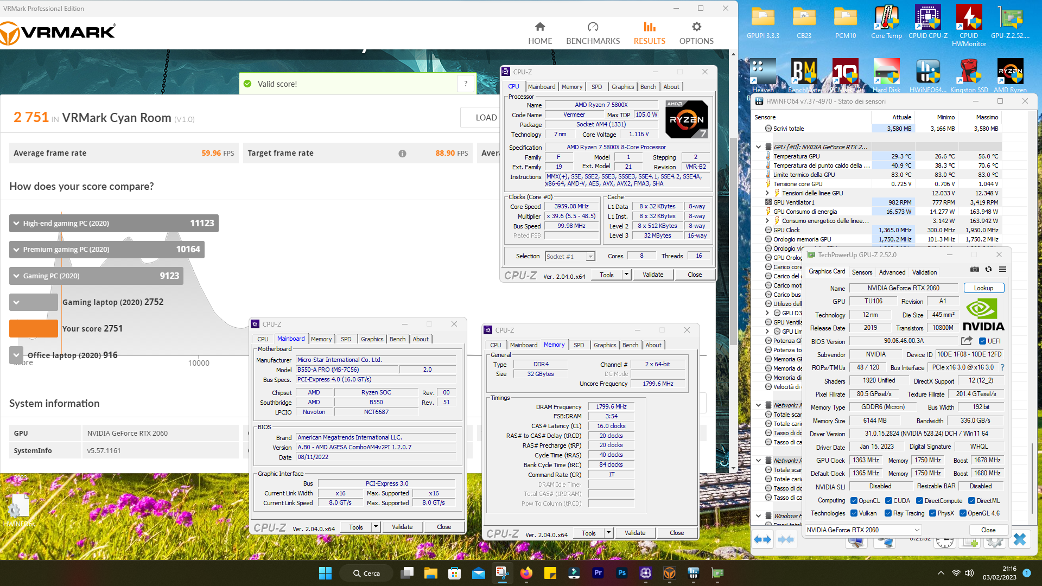
Task: Switch to Bench tab in CPU-Z CPU window
Action: [x=648, y=87]
